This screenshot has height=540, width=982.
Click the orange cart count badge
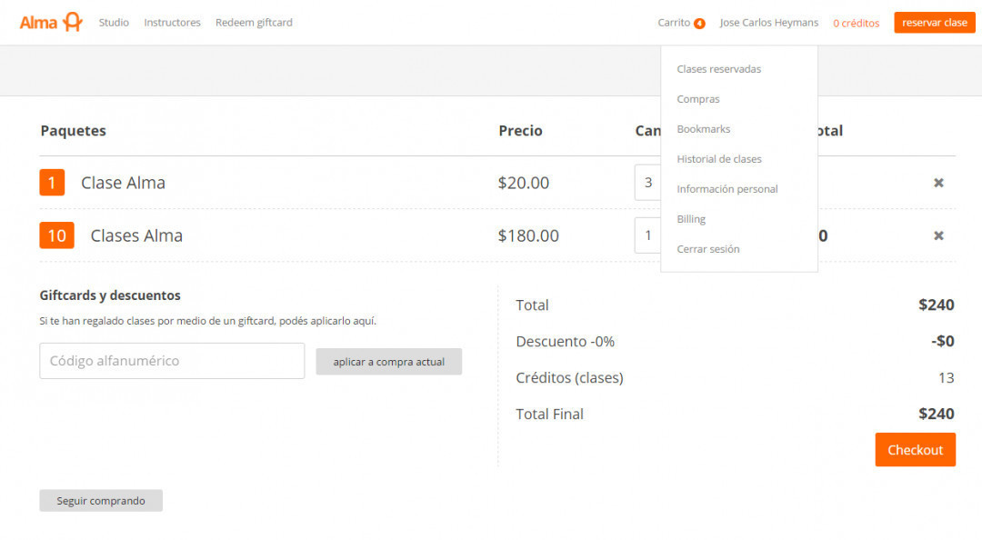(699, 24)
